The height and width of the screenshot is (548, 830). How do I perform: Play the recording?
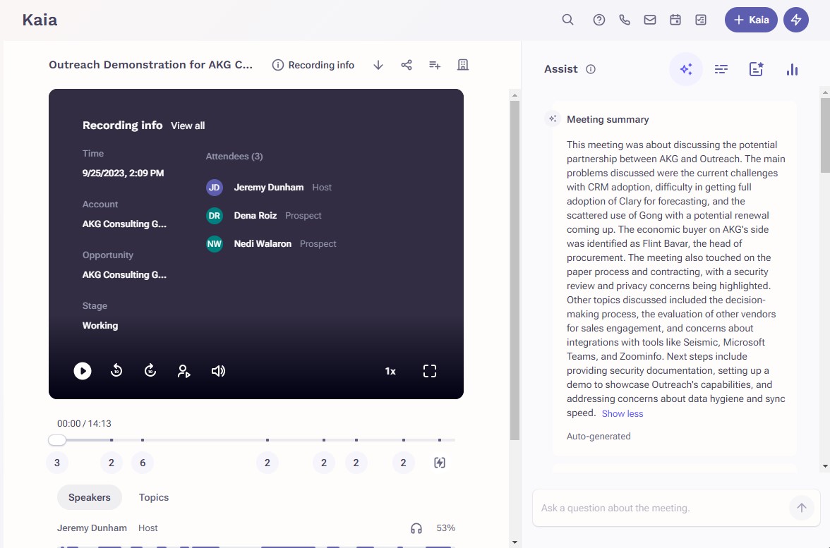pyautogui.click(x=83, y=371)
